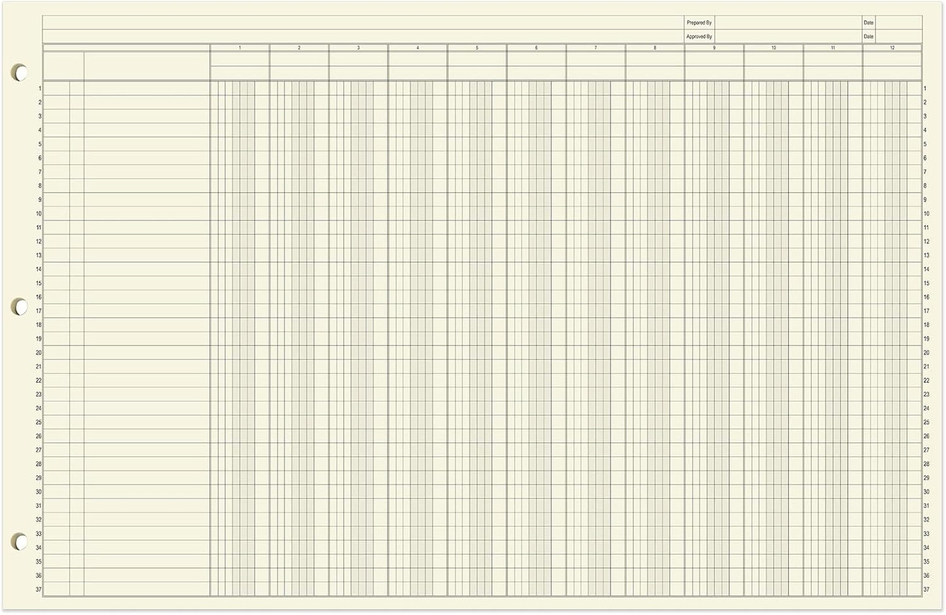Select the column 9 header label
This screenshot has width=946, height=615.
pyautogui.click(x=714, y=47)
